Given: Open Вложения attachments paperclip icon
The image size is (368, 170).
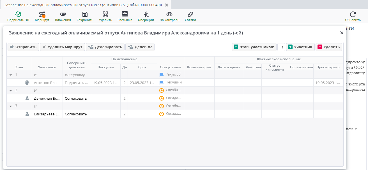Looking at the screenshot, I should pyautogui.click(x=63, y=14).
